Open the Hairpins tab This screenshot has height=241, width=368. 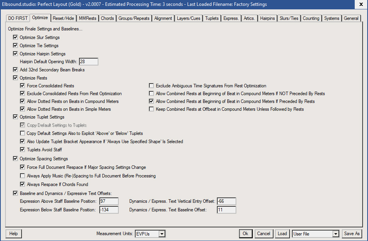point(267,18)
